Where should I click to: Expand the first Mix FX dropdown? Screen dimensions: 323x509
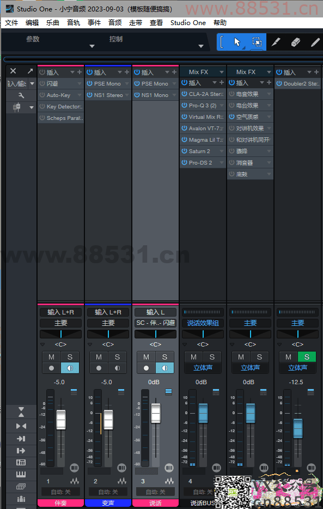(222, 72)
